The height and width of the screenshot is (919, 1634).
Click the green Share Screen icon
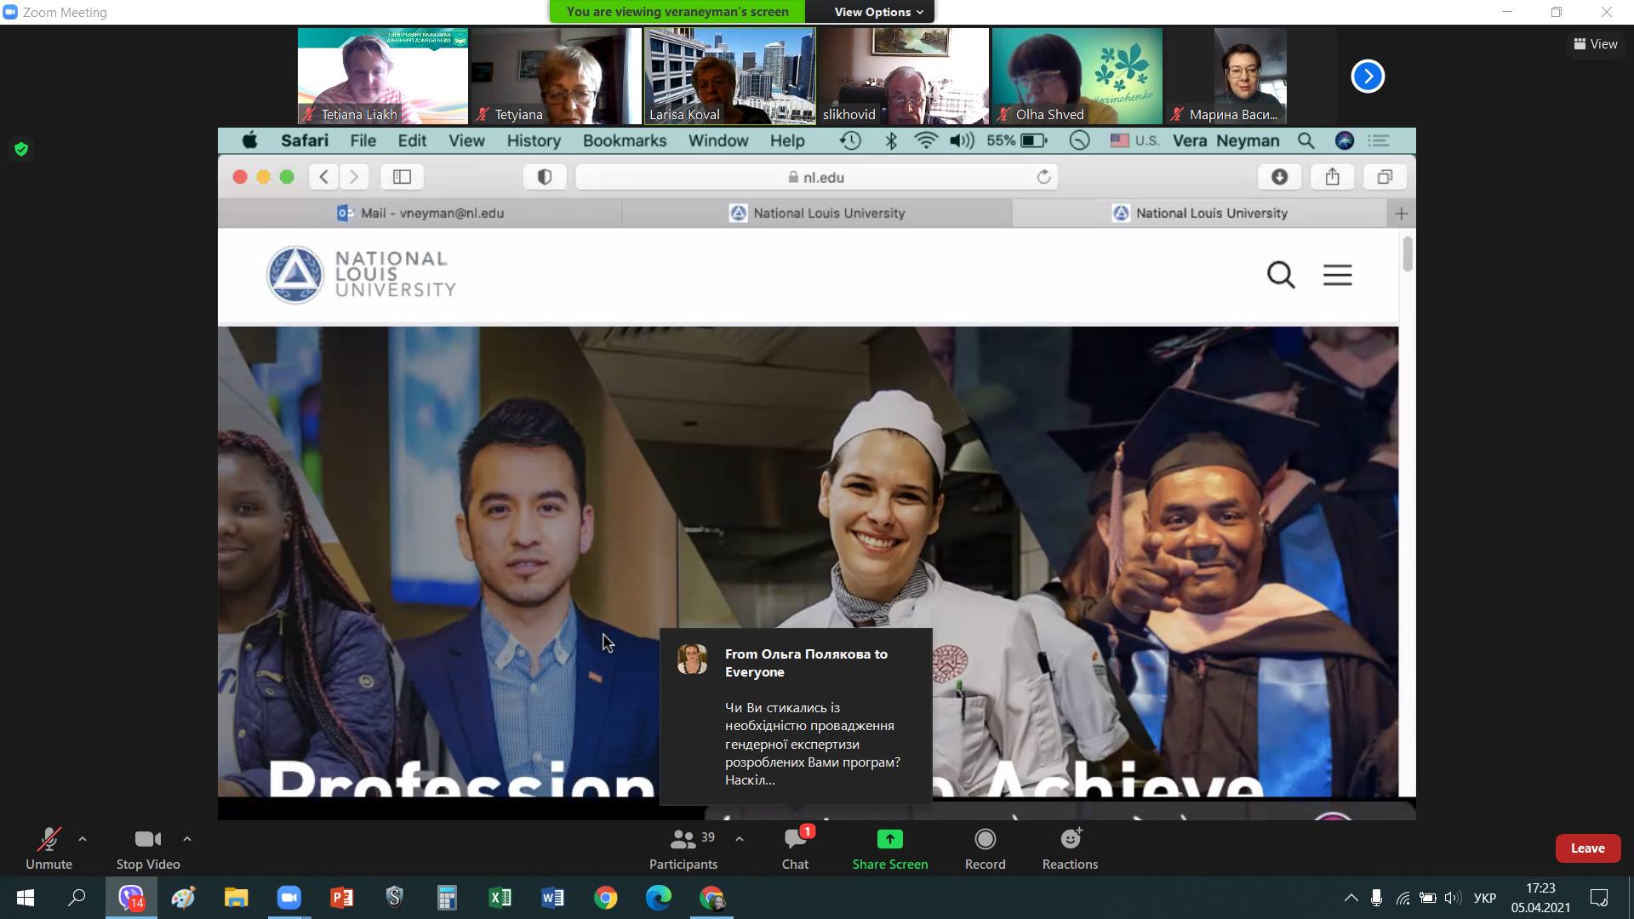(x=889, y=840)
